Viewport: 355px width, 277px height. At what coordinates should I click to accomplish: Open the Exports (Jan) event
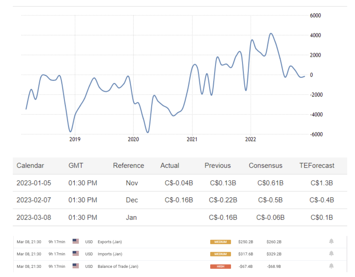pos(109,242)
